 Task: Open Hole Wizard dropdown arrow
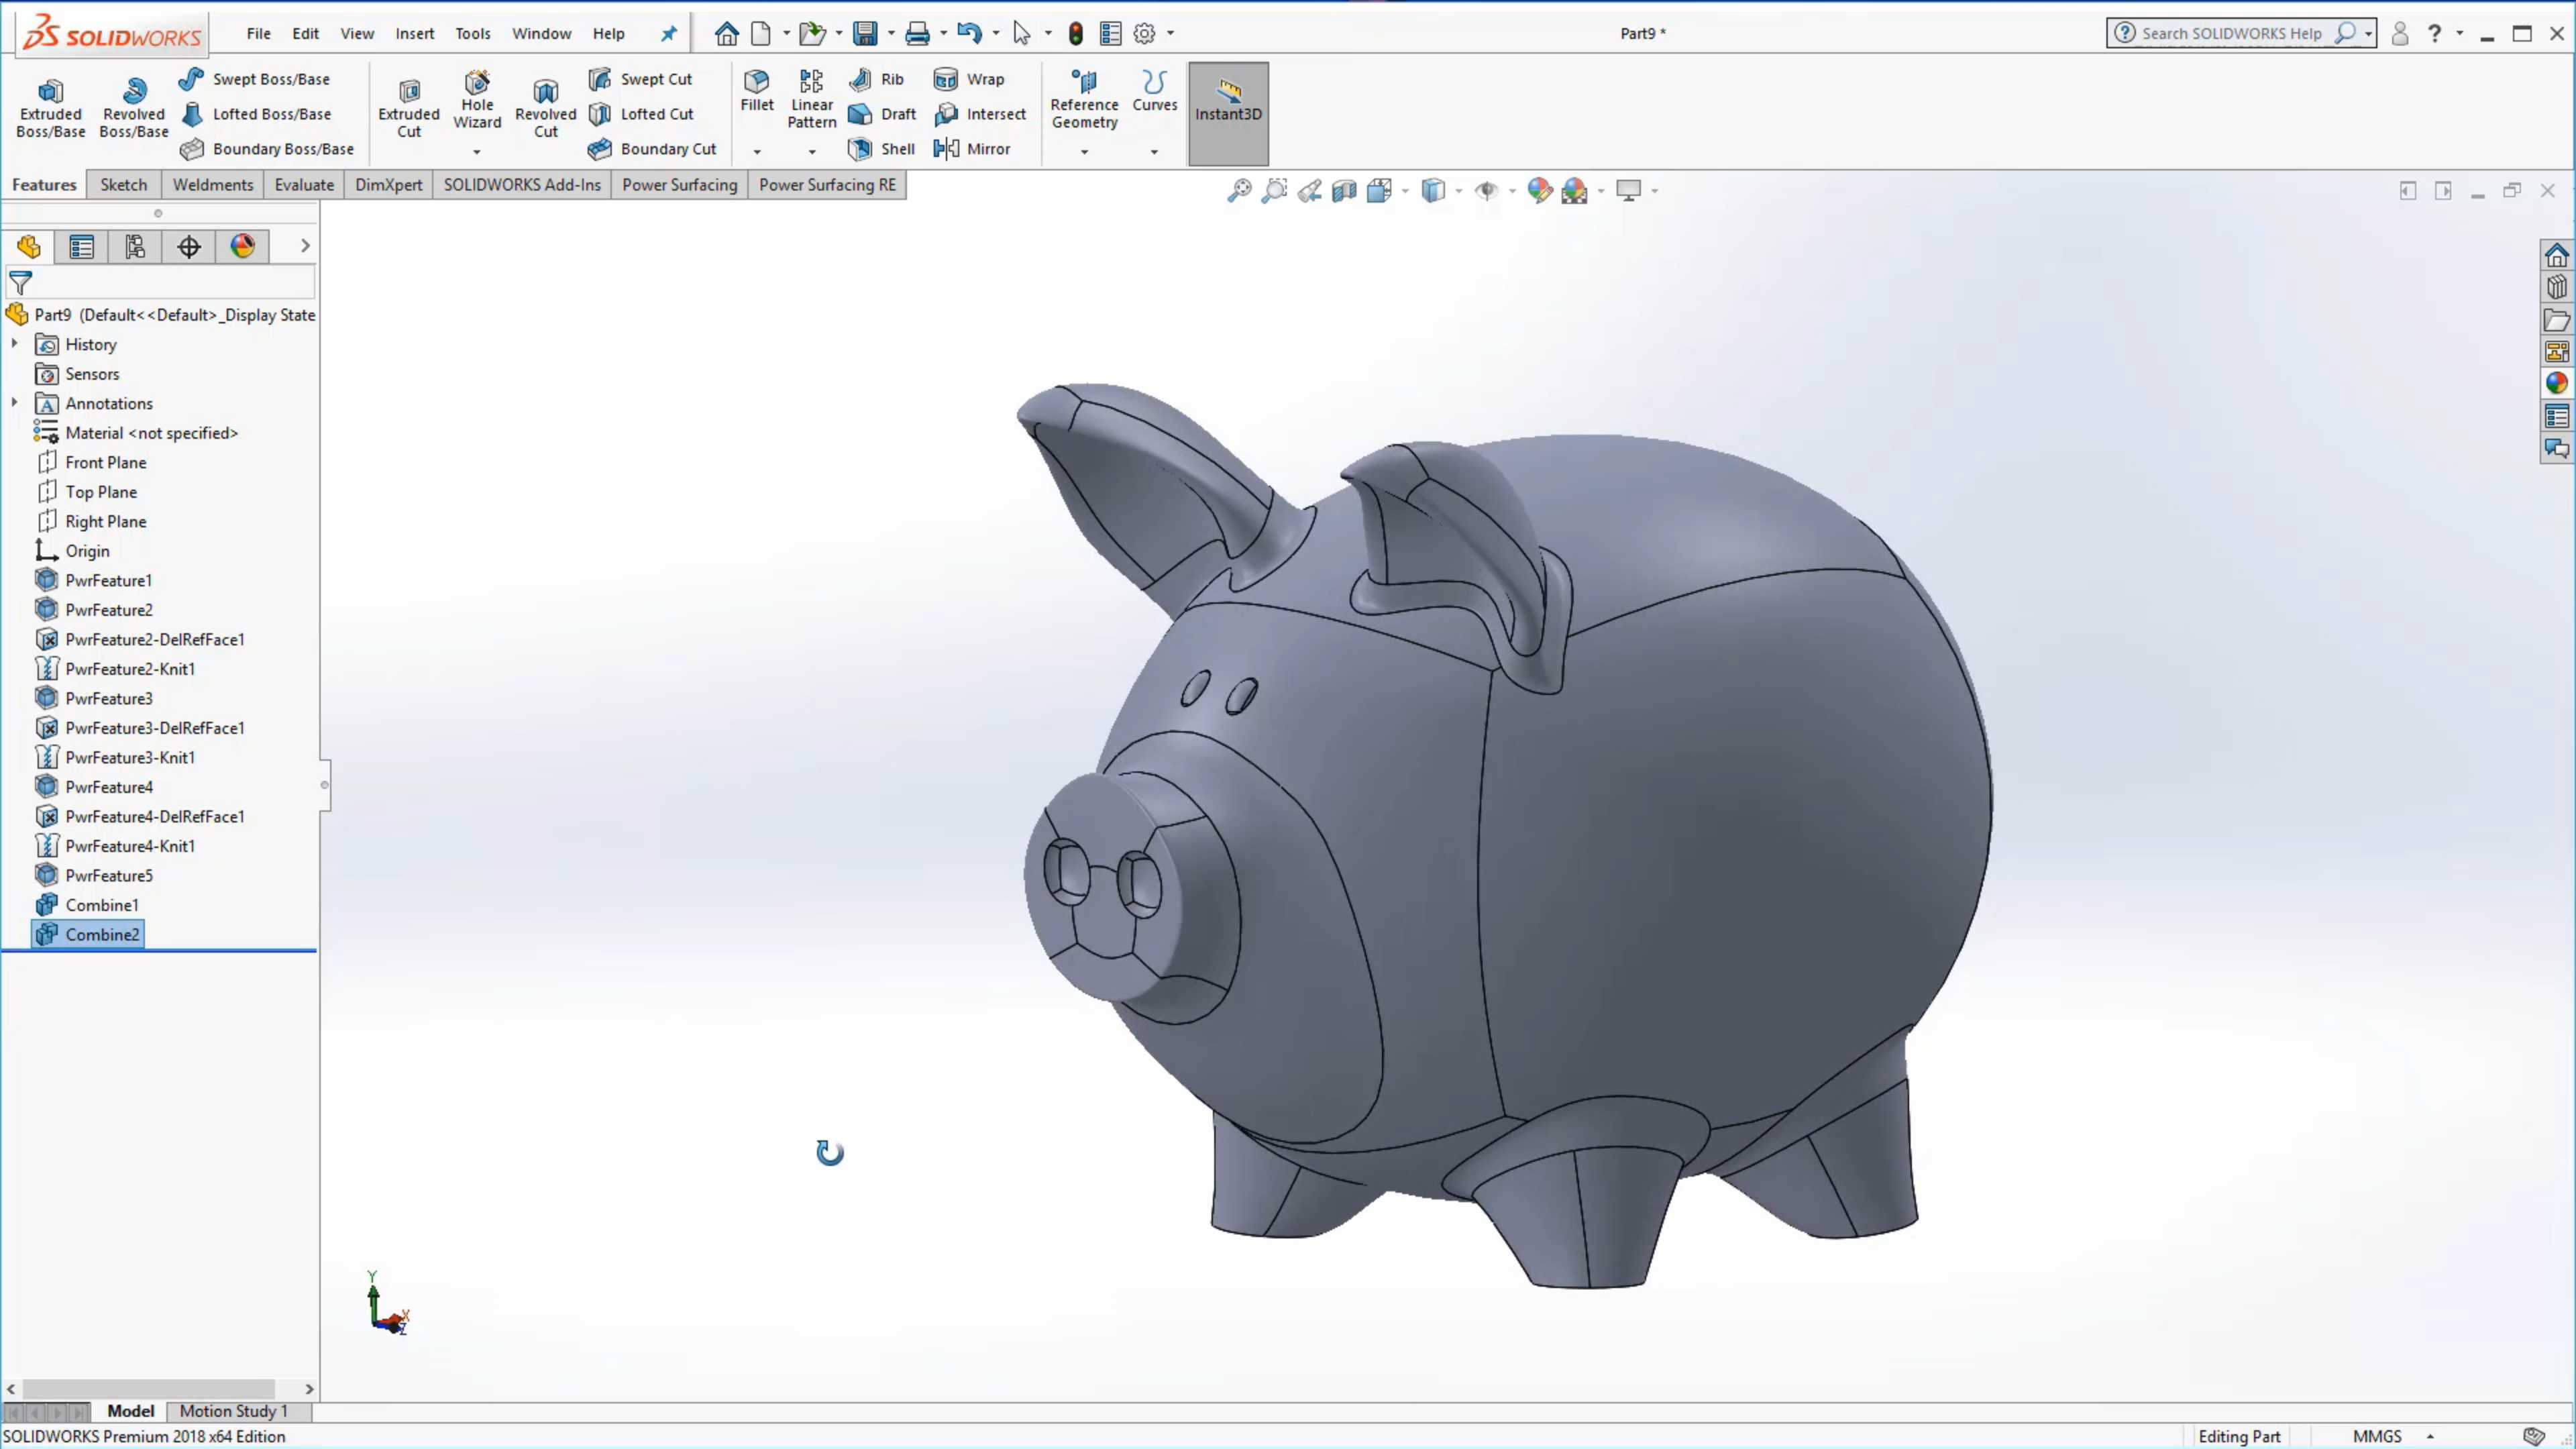(x=477, y=151)
